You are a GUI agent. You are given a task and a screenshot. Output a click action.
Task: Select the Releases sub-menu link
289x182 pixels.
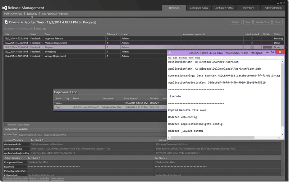coord(32,14)
